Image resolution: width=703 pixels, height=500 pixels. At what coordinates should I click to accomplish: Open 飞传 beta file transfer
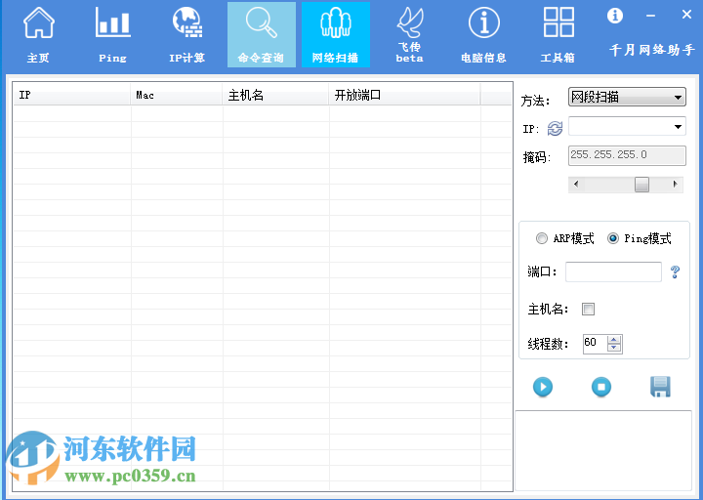pyautogui.click(x=410, y=35)
